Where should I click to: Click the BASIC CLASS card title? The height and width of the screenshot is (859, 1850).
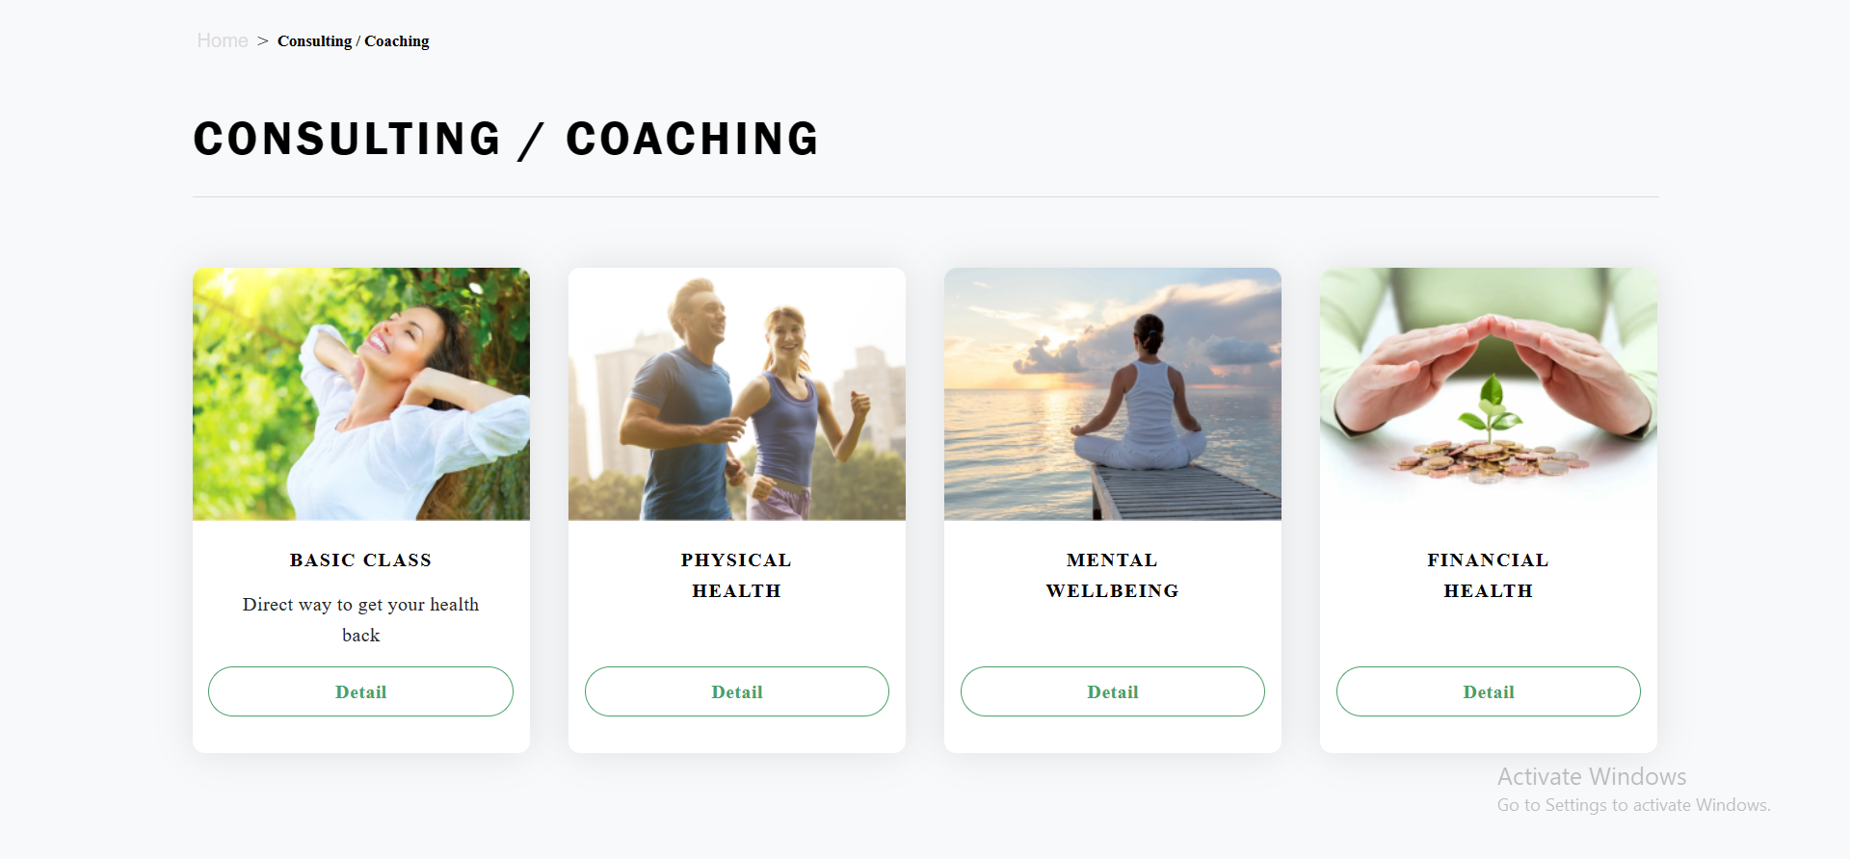(x=361, y=560)
